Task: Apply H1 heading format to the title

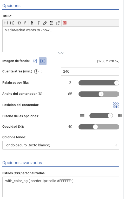Action: [6, 23]
